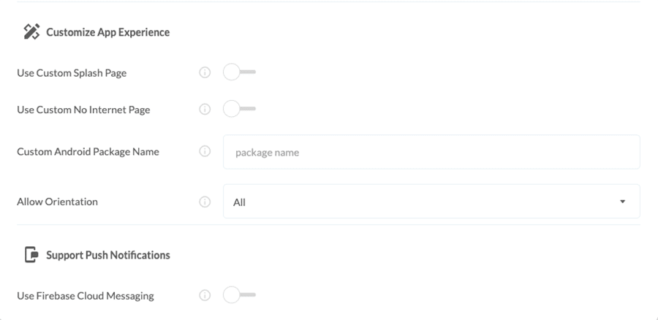
Task: Focus the package name text field
Action: [431, 152]
